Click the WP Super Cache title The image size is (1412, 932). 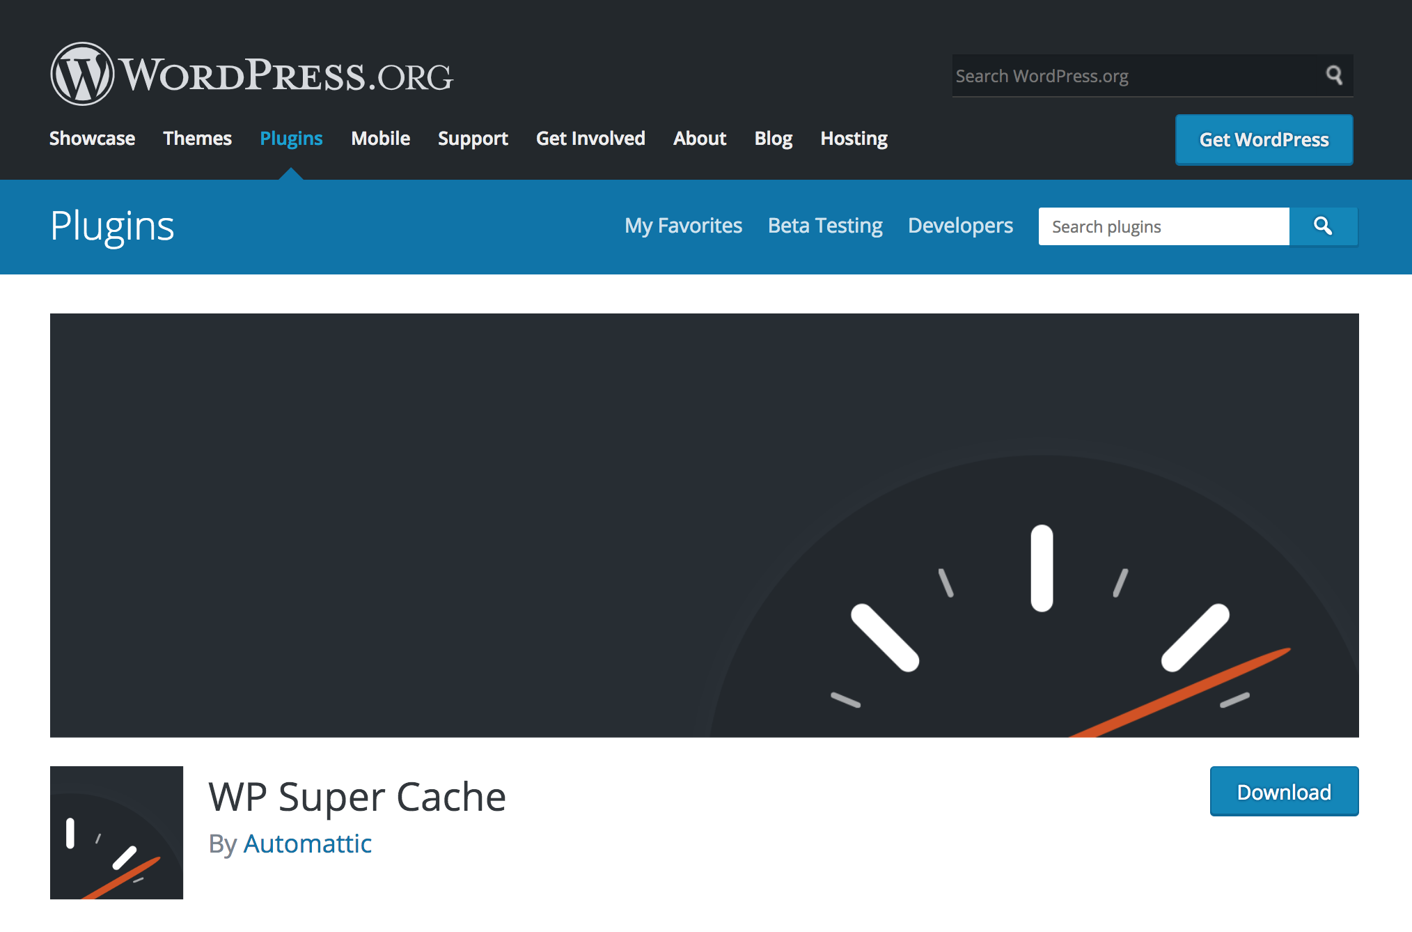pos(357,797)
